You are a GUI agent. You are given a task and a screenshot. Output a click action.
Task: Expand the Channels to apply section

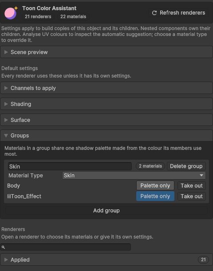106,88
